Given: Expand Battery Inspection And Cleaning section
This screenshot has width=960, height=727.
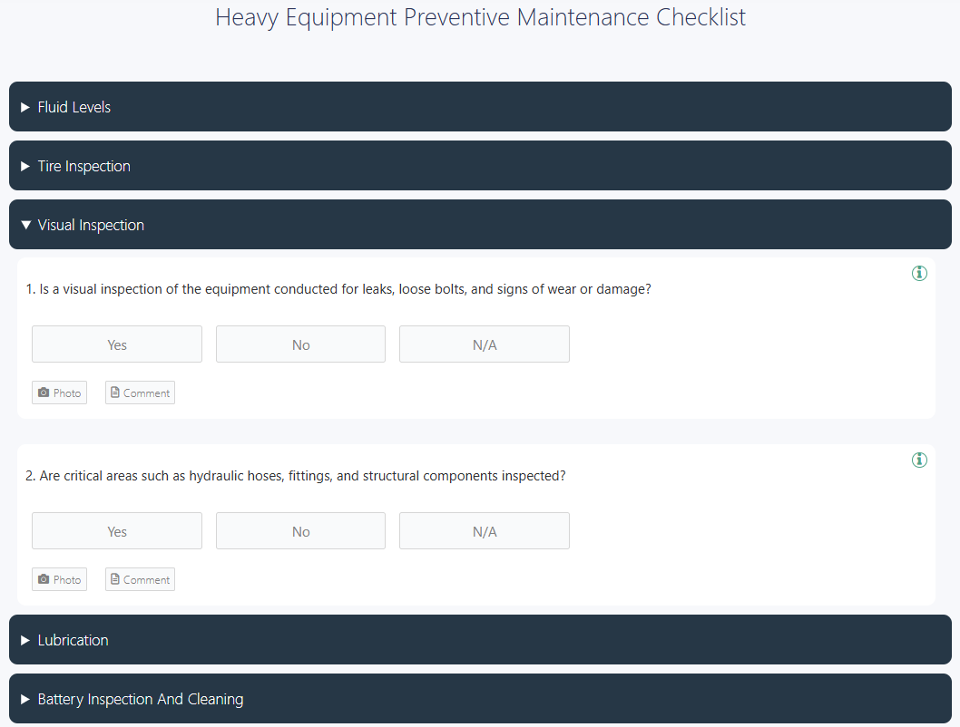Looking at the screenshot, I should point(480,698).
